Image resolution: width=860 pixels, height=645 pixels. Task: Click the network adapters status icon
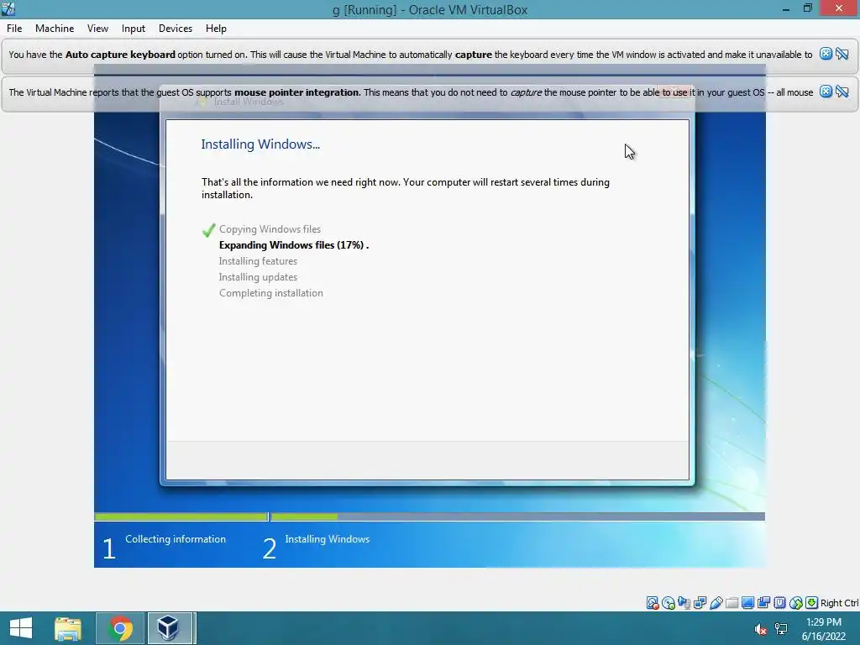pos(700,603)
